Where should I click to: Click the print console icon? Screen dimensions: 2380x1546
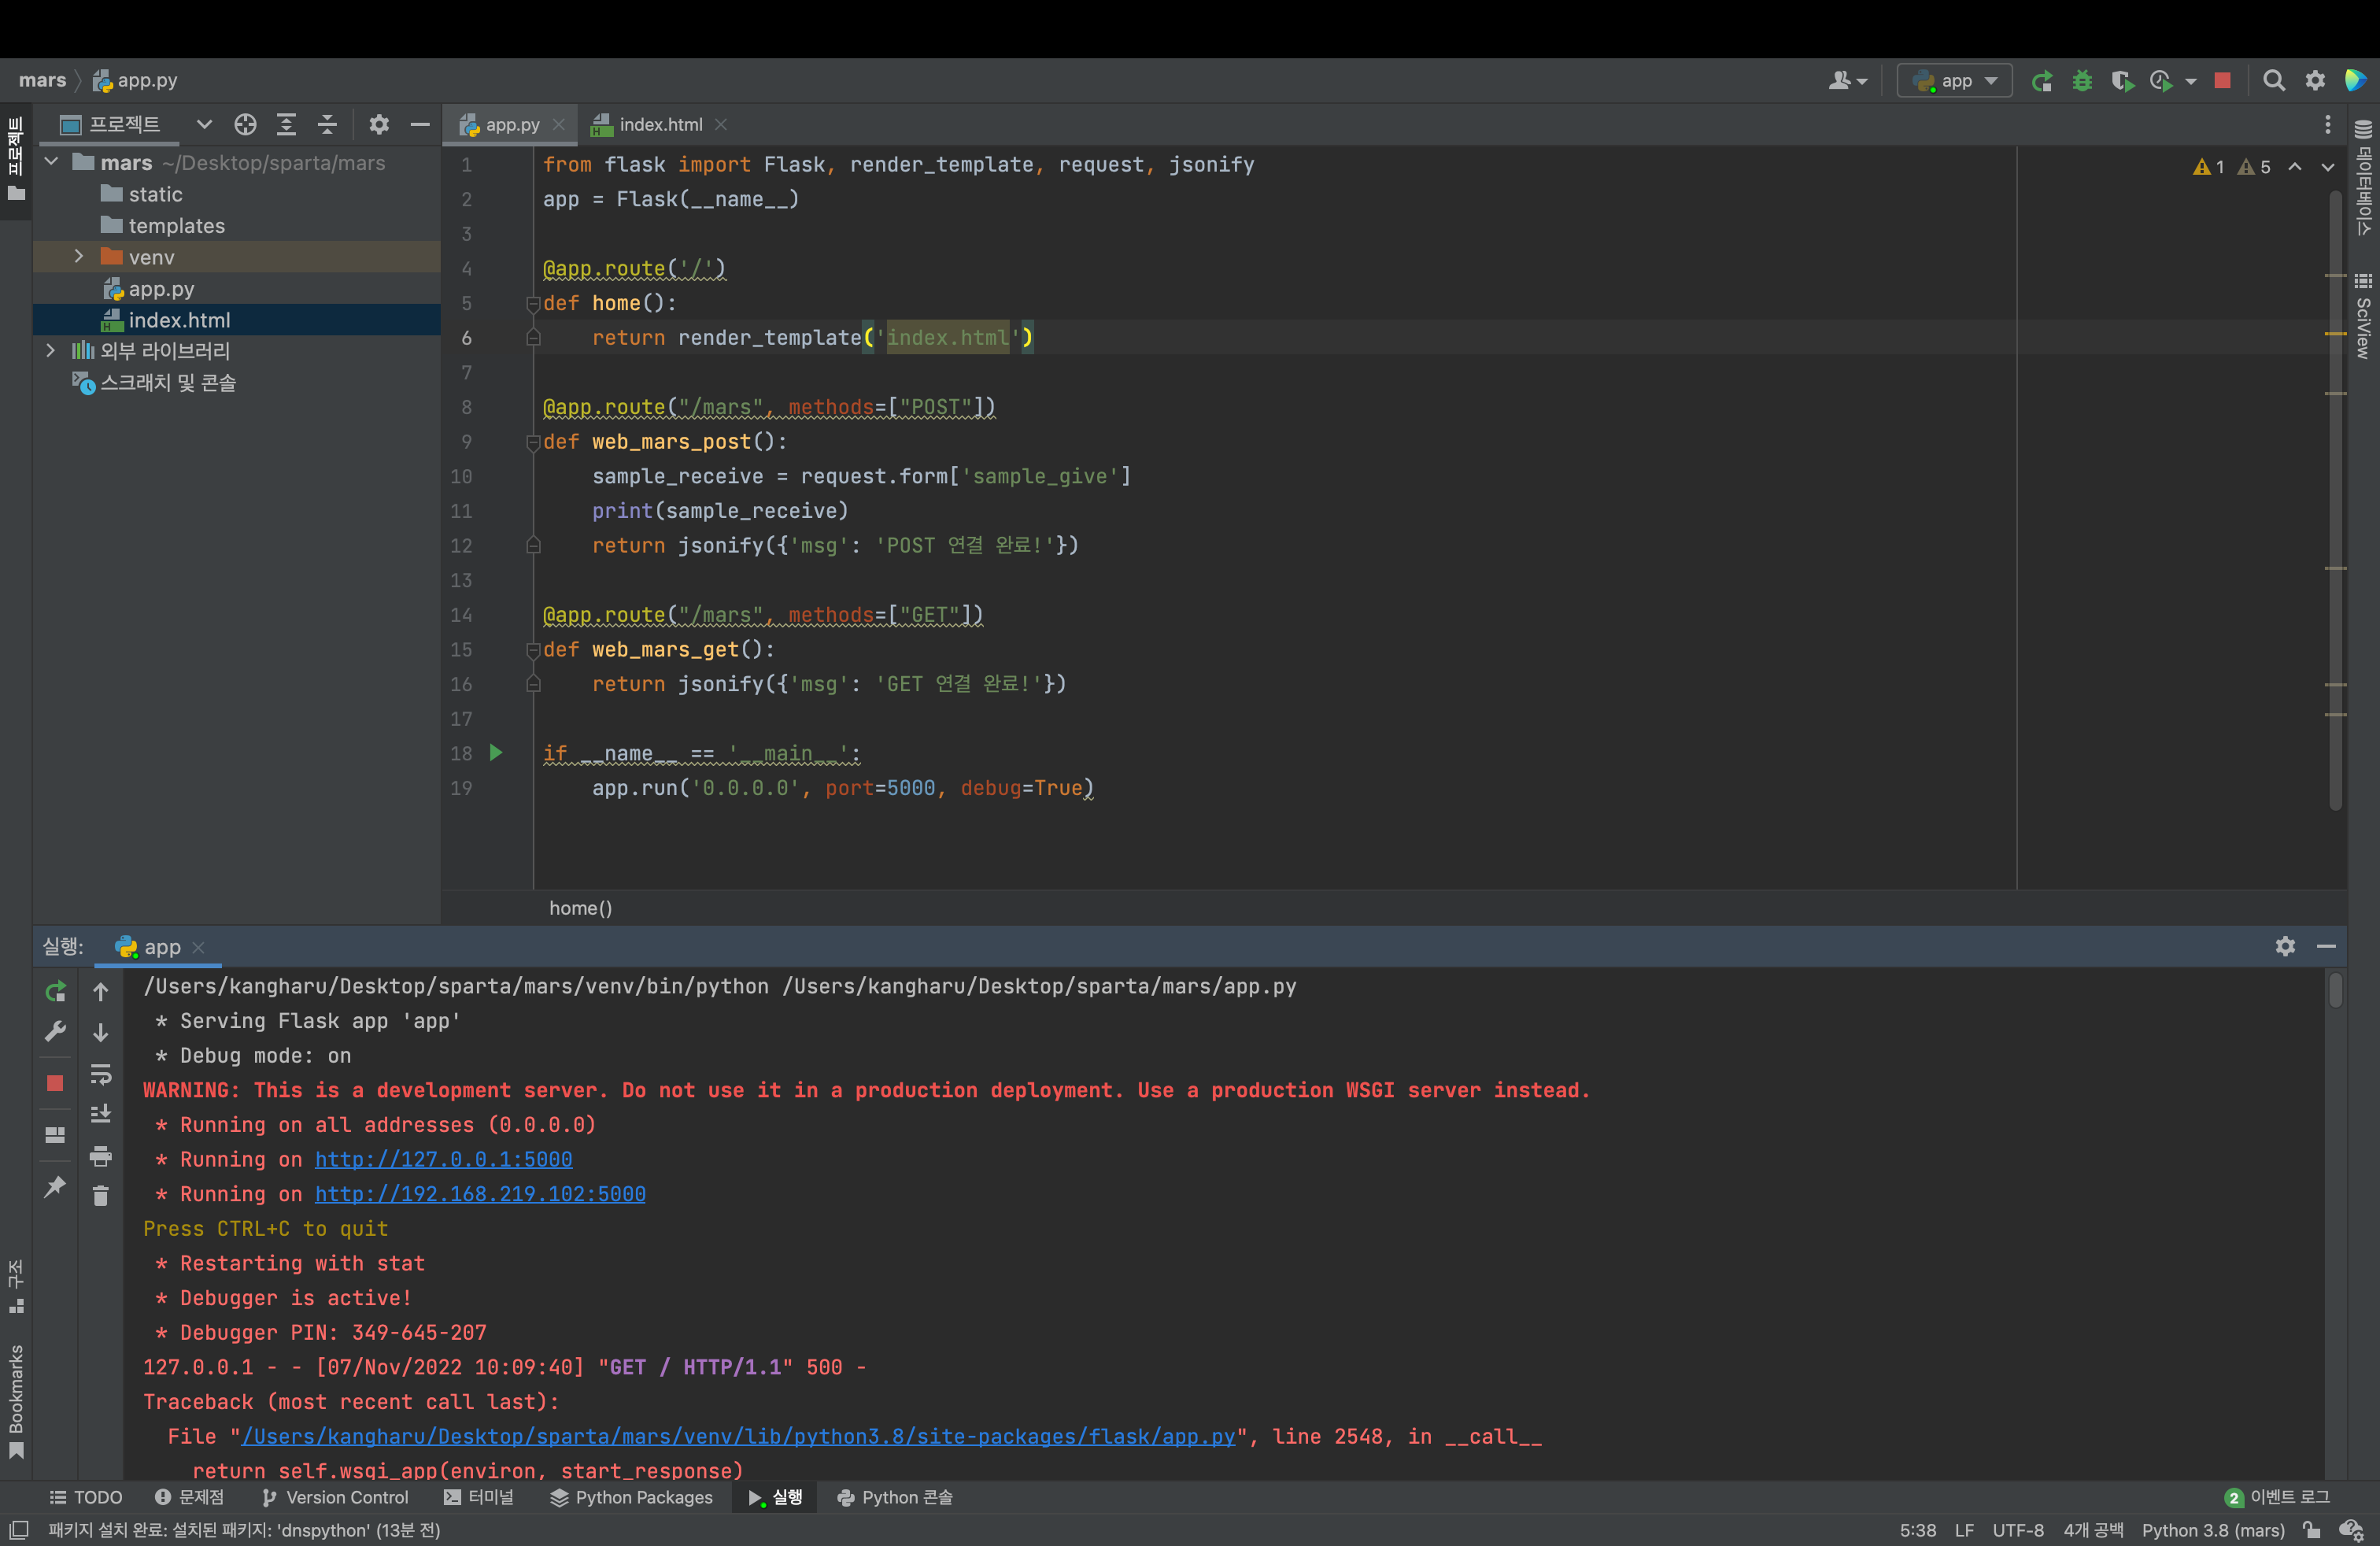pyautogui.click(x=101, y=1156)
